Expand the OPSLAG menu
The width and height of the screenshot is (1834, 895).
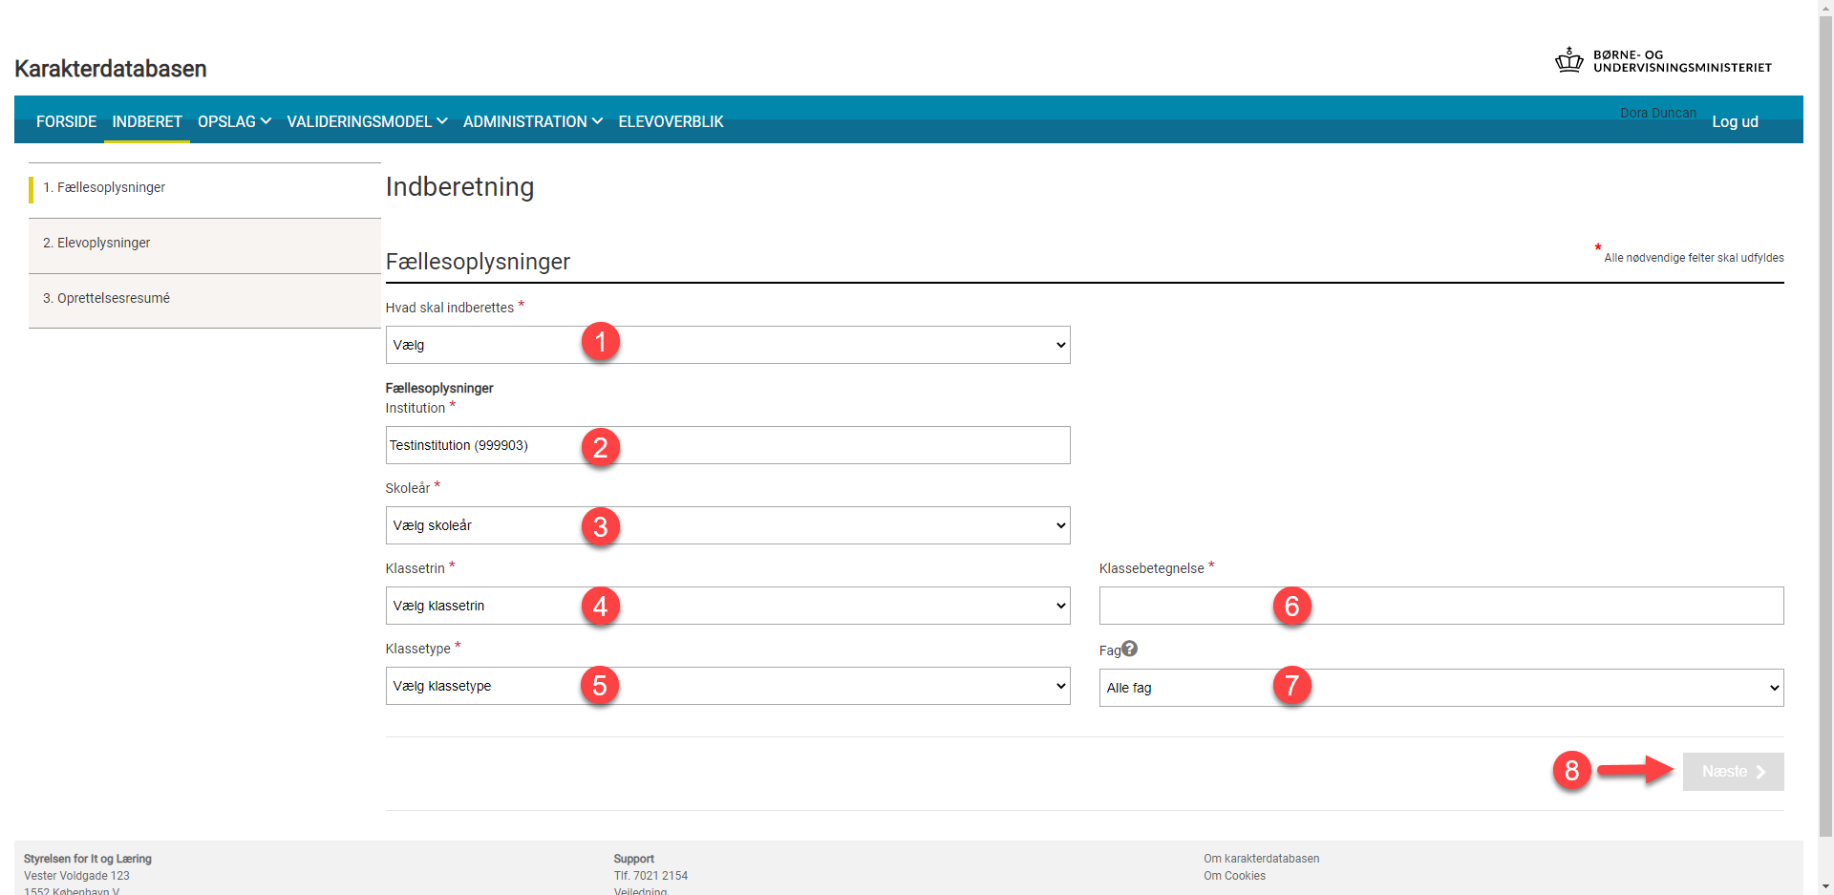point(234,121)
